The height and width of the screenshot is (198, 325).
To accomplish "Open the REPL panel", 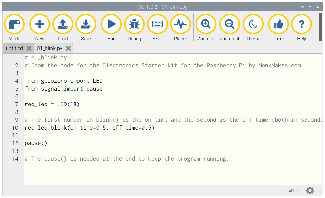I will coord(157,24).
